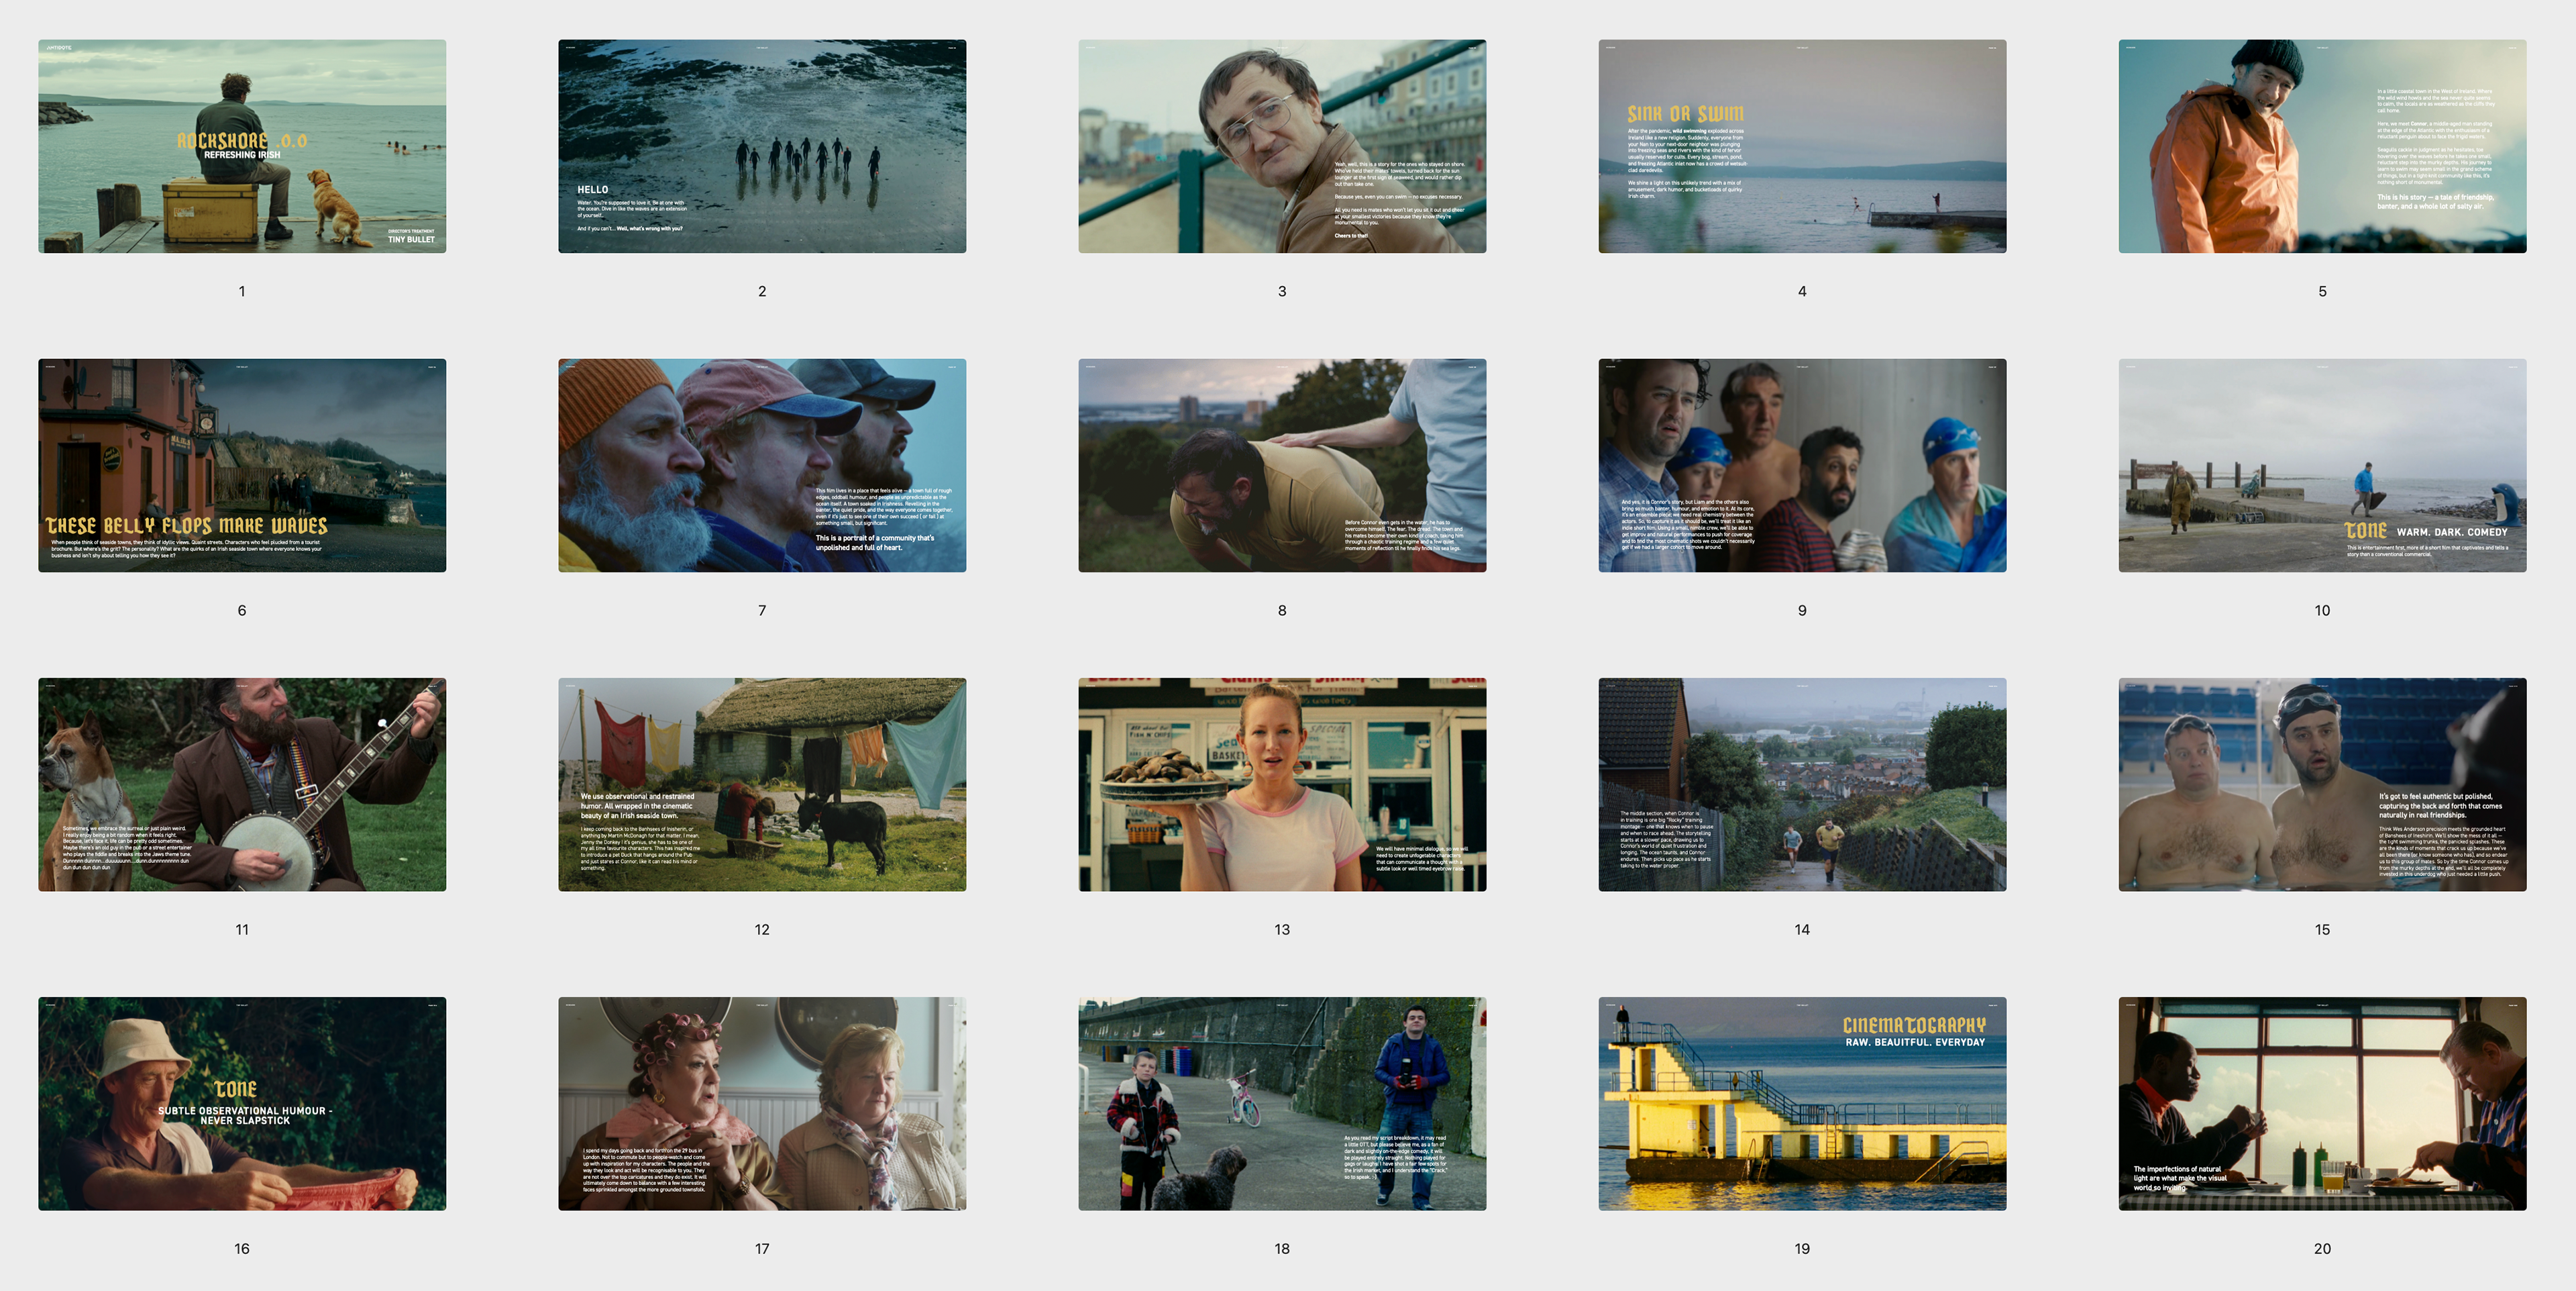Select slide 13 woman holding mussels tray

tap(1282, 784)
